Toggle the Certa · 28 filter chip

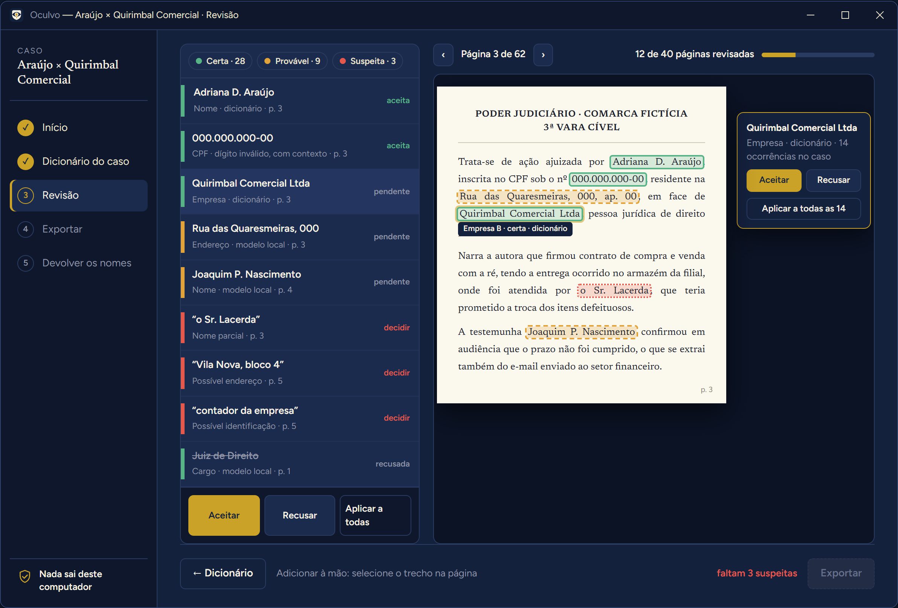point(220,61)
